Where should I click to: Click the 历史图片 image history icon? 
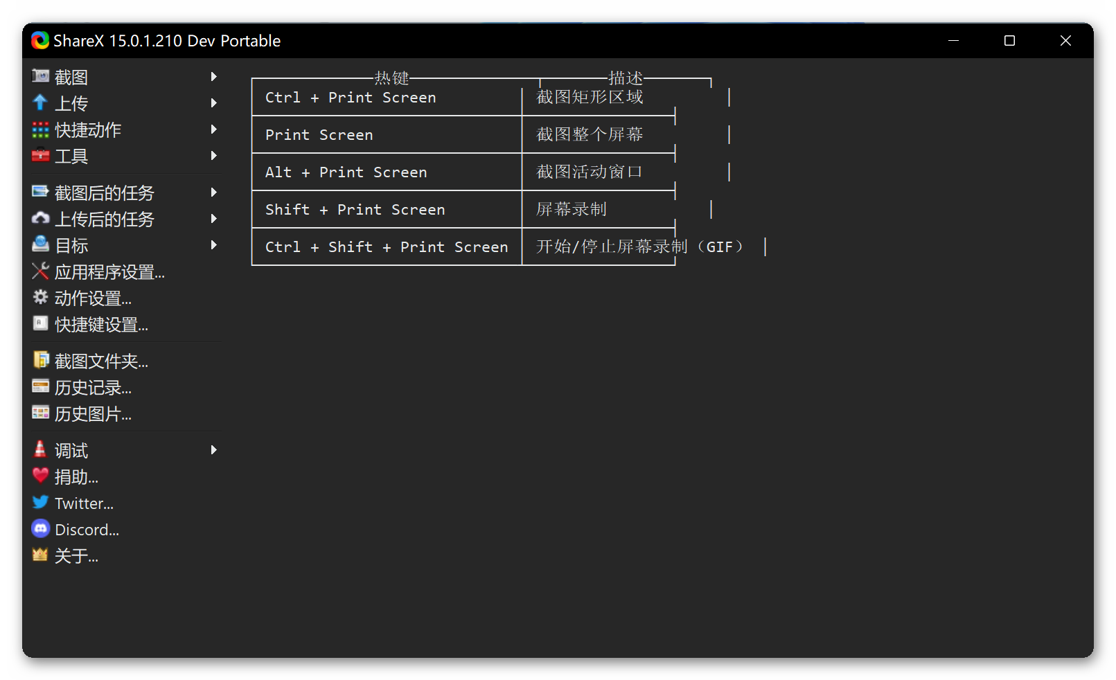point(41,413)
